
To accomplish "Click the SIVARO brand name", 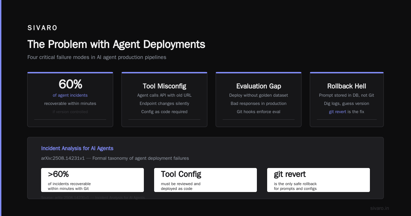I will [x=42, y=28].
